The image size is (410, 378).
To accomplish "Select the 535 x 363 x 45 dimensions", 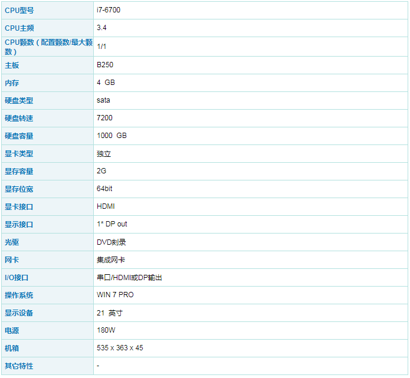I will coord(120,348).
